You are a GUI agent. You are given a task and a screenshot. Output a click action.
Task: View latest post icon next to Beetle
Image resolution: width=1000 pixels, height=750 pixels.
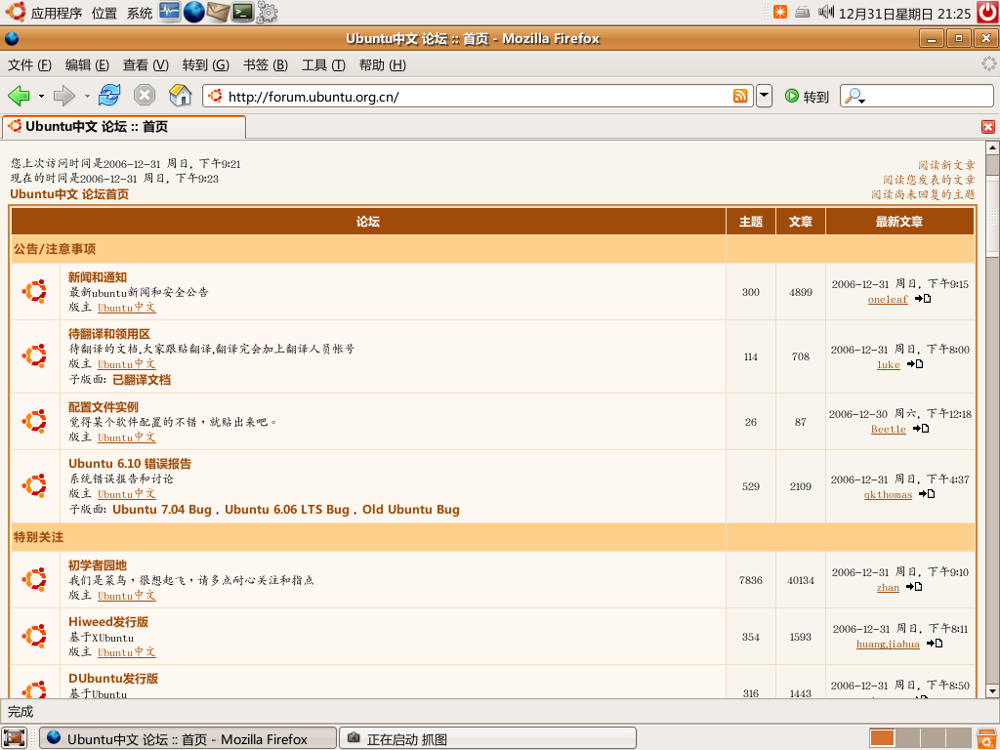(x=921, y=429)
